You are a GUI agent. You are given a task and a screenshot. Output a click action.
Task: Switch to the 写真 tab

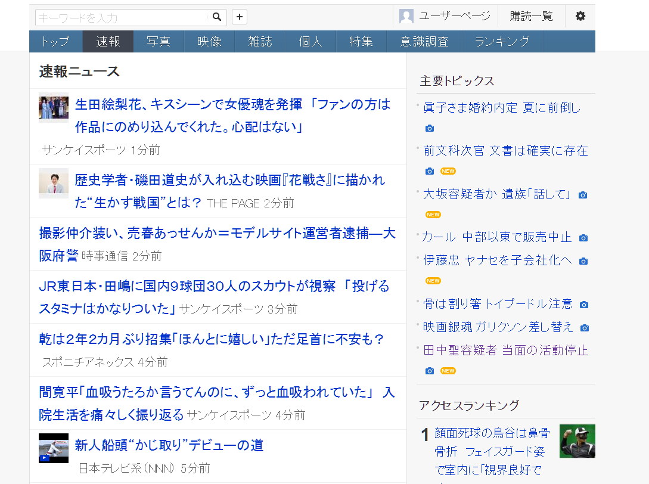pos(159,42)
